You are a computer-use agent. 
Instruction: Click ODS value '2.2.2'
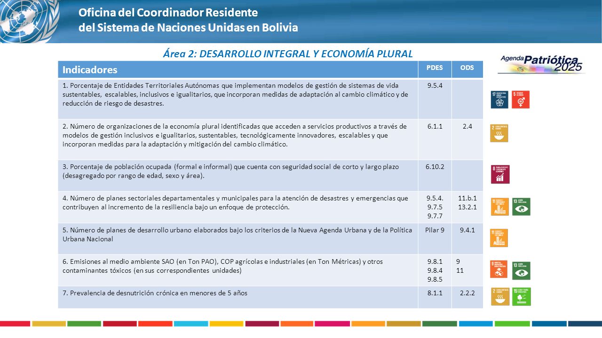pos(467,293)
